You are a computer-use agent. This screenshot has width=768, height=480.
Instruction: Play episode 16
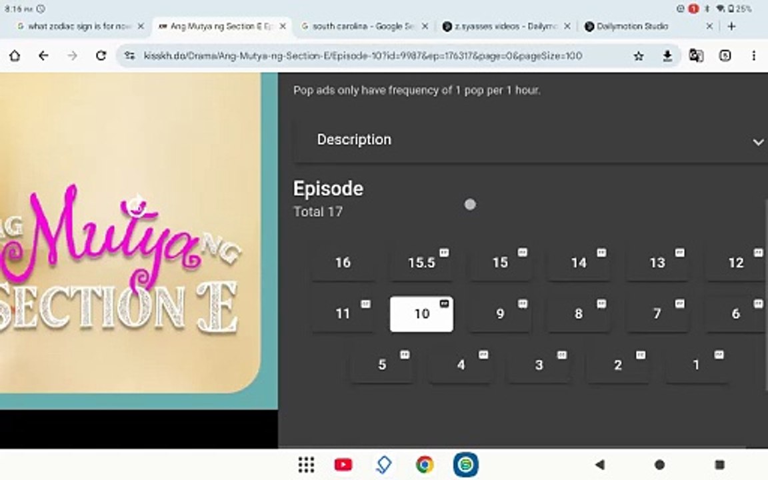(x=343, y=263)
